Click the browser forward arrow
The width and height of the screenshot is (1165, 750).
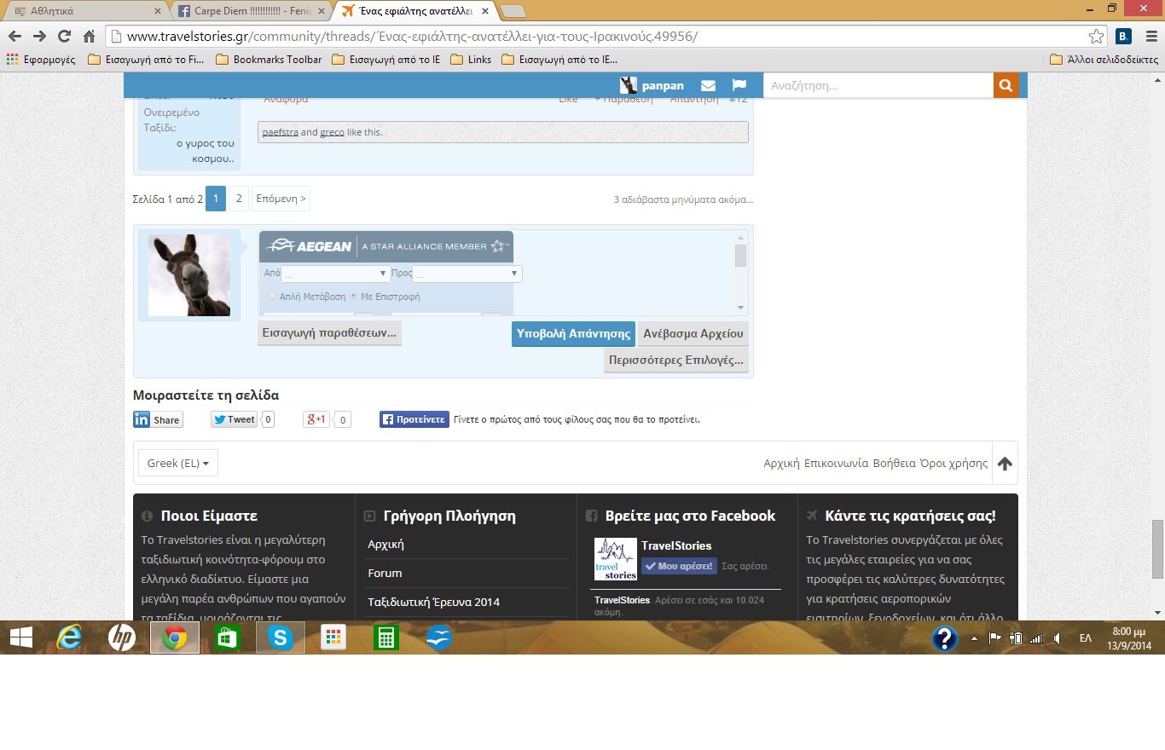(39, 37)
